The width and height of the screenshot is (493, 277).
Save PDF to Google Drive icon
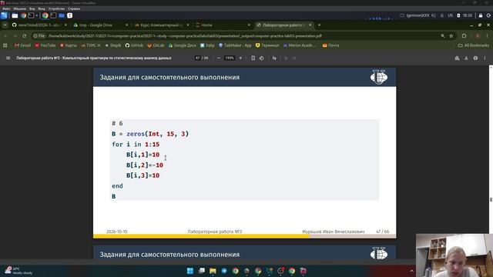click(x=457, y=58)
